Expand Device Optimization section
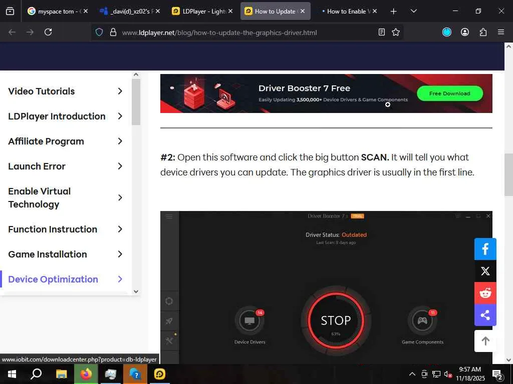513x384 pixels. [x=66, y=279]
